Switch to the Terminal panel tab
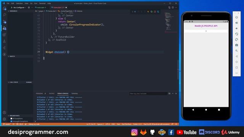 pos(75,94)
